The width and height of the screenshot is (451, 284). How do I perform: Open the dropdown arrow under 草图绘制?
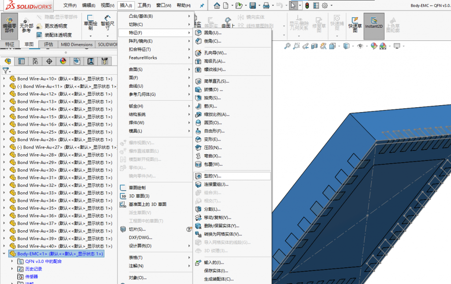90,36
